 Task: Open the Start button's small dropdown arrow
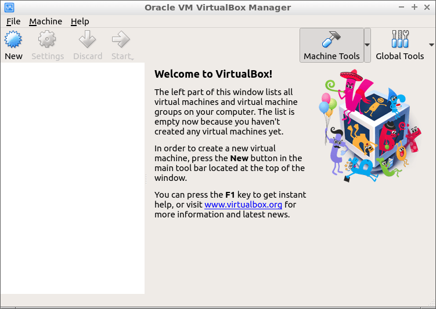(132, 59)
